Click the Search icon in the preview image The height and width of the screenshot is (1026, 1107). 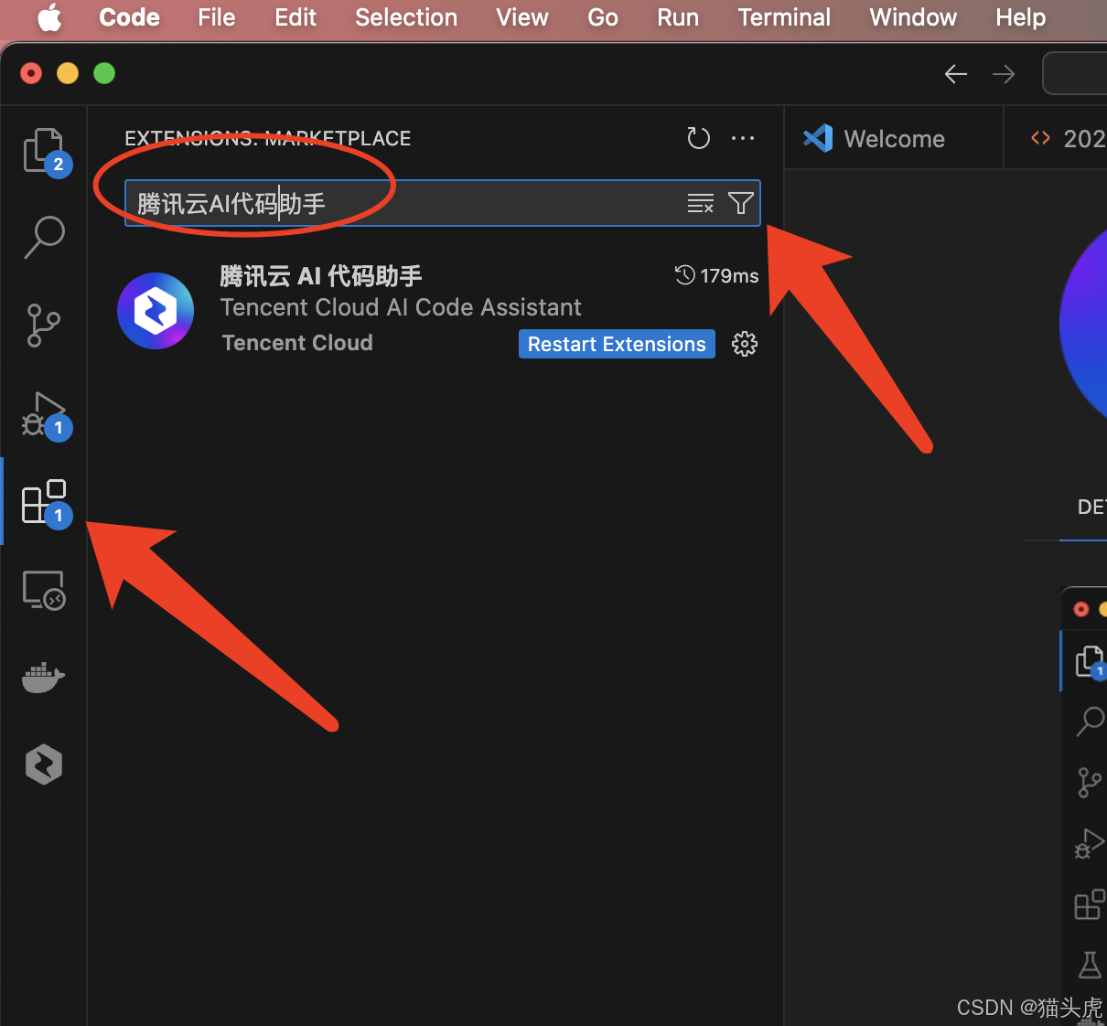click(x=1091, y=721)
